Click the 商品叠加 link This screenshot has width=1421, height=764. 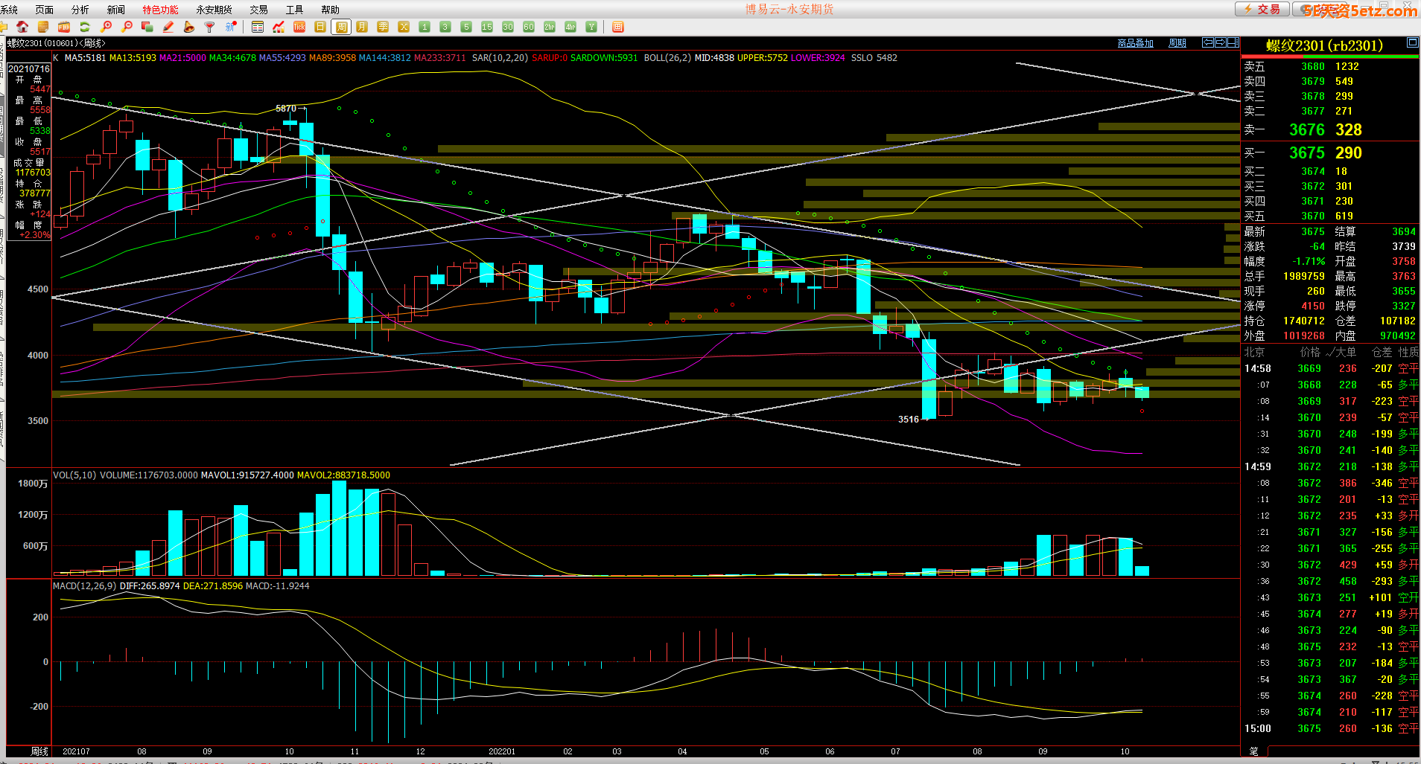tap(1135, 43)
